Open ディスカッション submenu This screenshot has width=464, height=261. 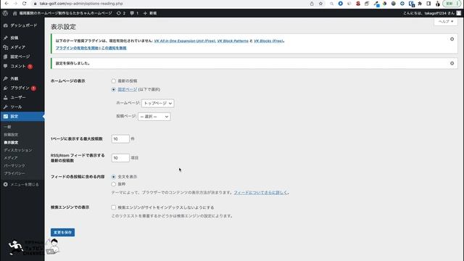[17, 150]
